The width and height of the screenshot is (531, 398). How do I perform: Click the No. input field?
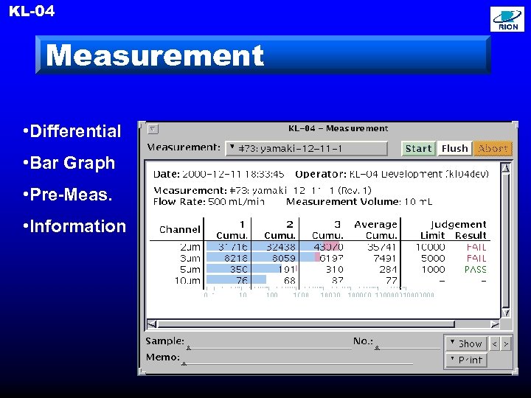point(407,342)
